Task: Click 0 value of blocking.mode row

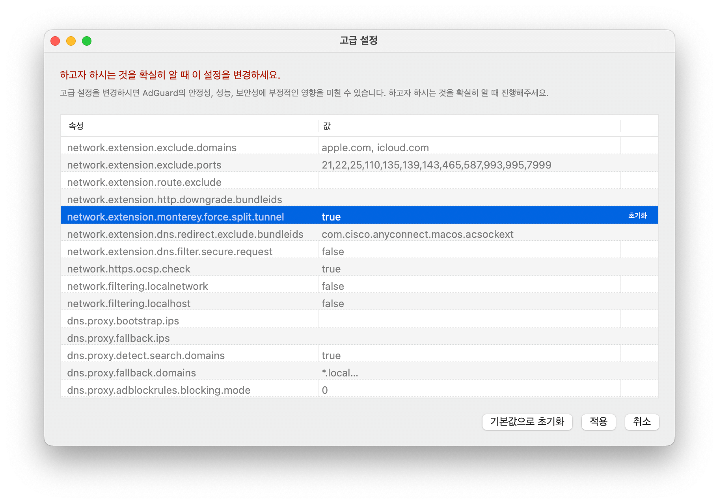Action: [x=325, y=390]
